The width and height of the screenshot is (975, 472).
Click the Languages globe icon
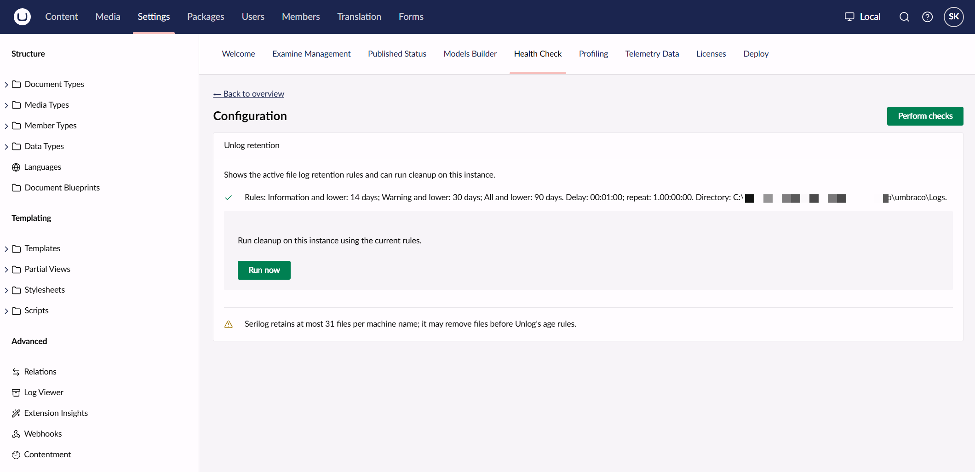(16, 167)
